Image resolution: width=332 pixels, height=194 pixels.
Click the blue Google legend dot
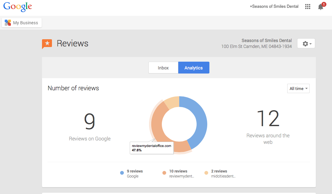click(x=122, y=173)
